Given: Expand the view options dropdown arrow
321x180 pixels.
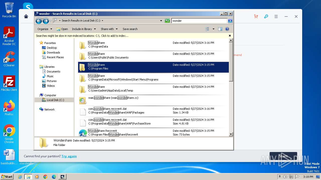Looking at the screenshot, I should pyautogui.click(x=213, y=29).
